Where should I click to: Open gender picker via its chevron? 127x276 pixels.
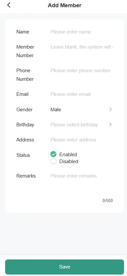coord(111,110)
